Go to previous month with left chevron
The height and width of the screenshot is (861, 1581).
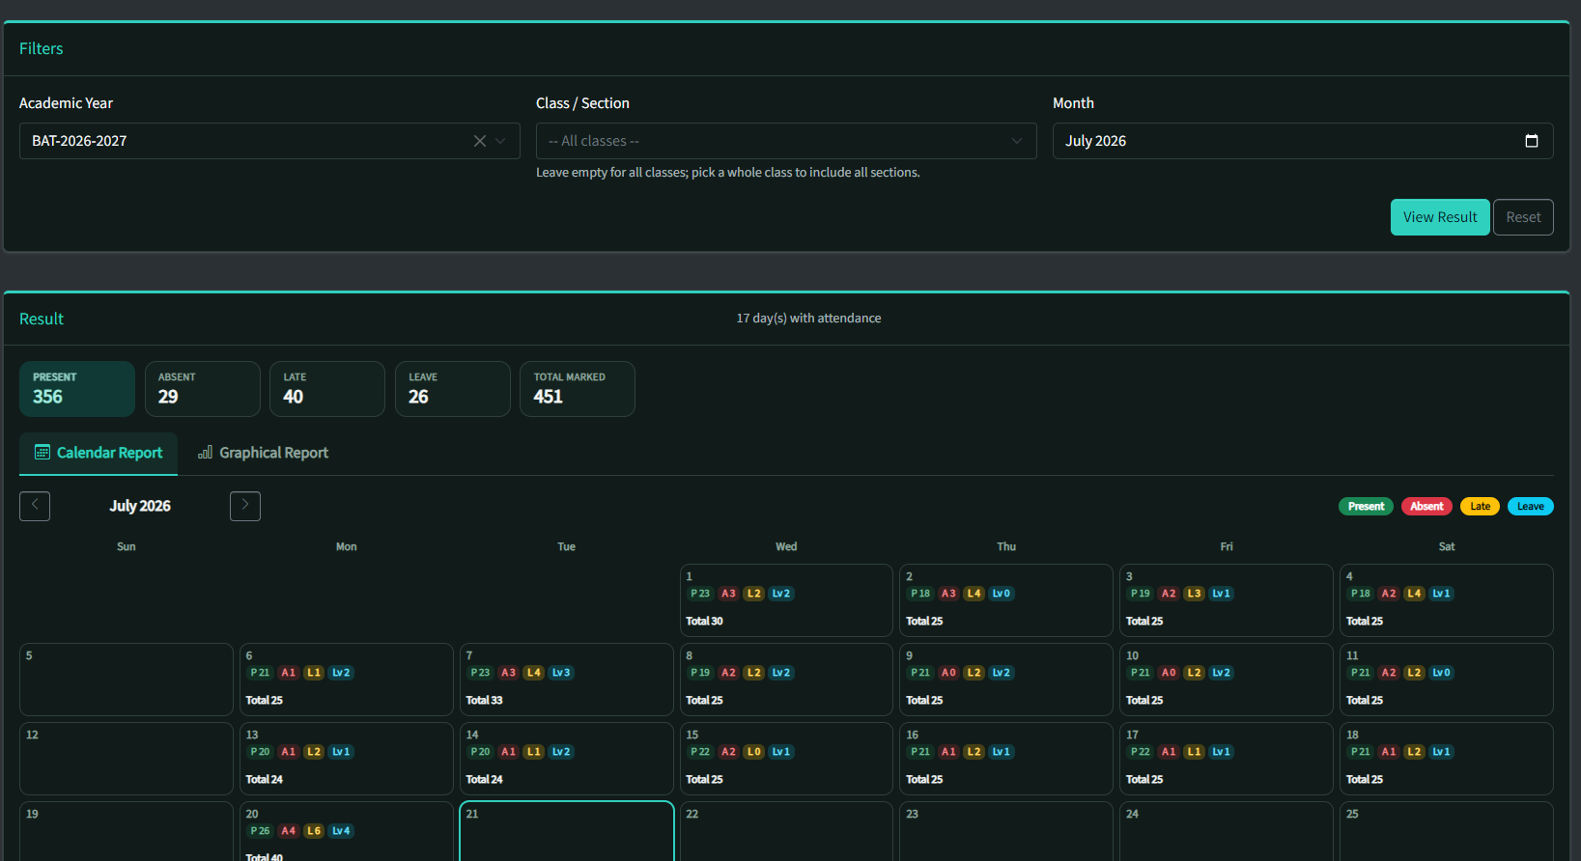(35, 506)
